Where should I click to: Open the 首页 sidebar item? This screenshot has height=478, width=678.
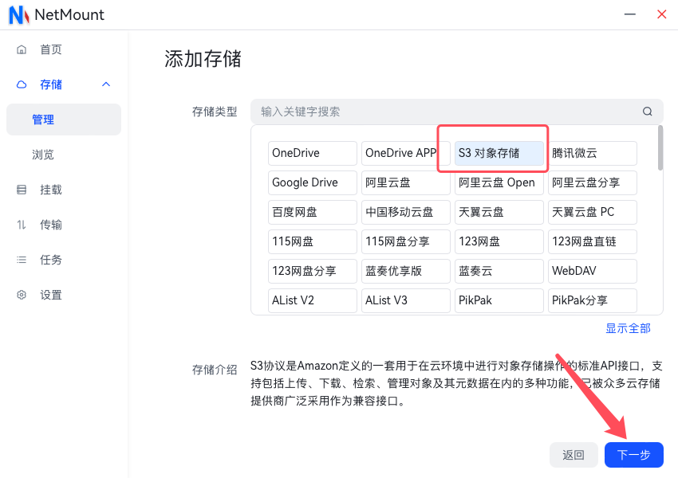(64, 49)
